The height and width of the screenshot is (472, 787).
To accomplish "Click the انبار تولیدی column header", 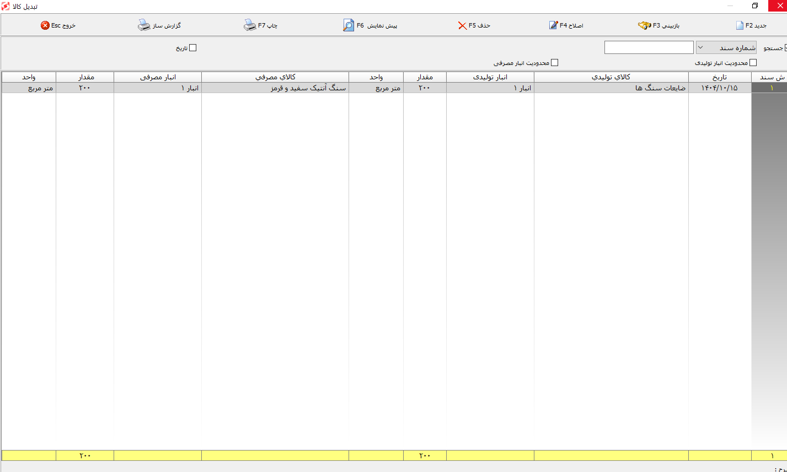I will [x=490, y=77].
